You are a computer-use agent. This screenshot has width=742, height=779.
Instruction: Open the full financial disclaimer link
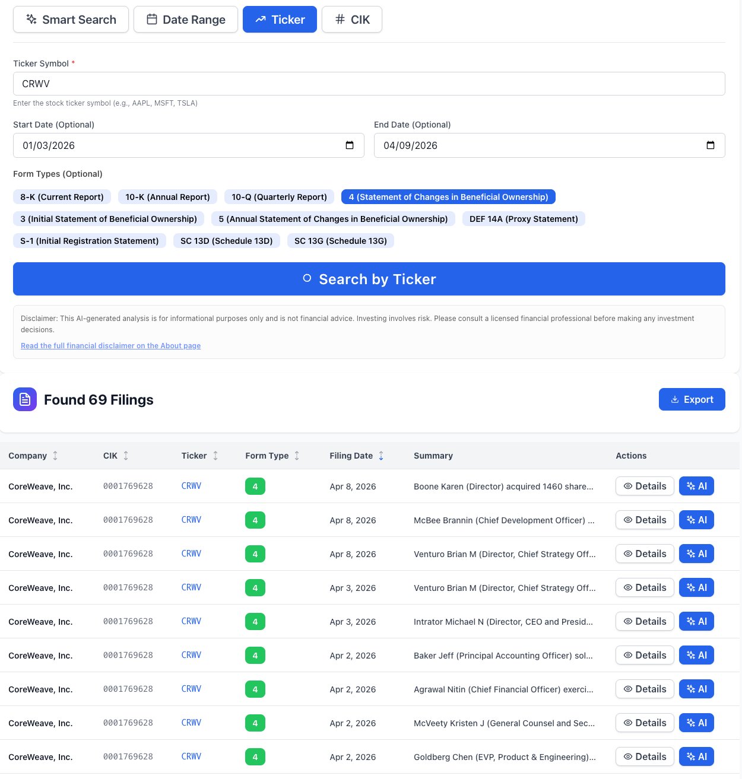(x=110, y=345)
